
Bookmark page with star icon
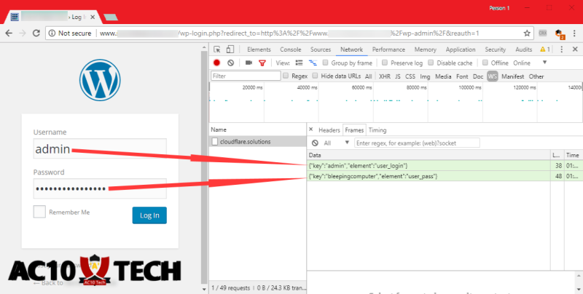527,33
